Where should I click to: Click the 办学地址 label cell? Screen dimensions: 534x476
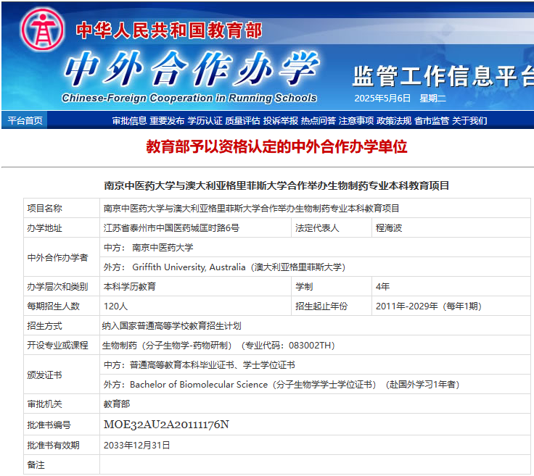[62, 227]
